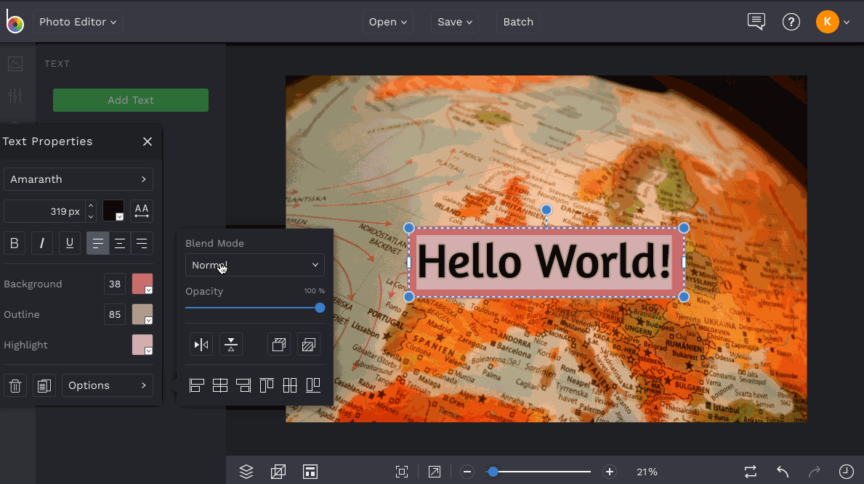Open the canvas layout icon
864x484 pixels.
(x=310, y=472)
